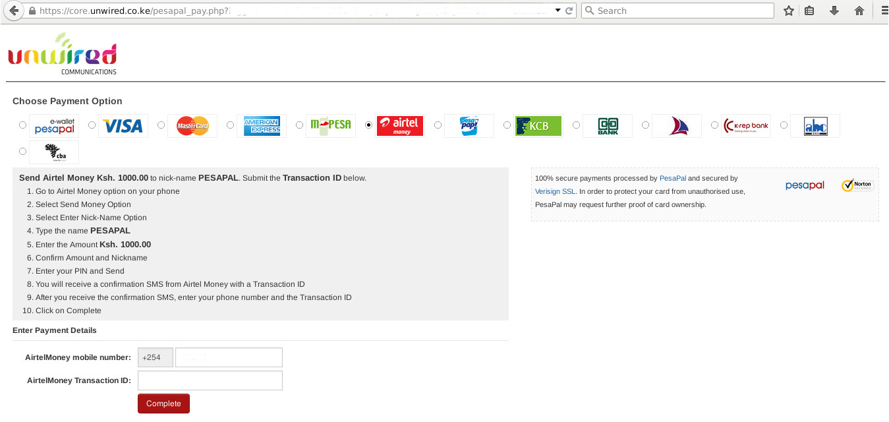
Task: Choose the VISA card logo
Action: click(x=123, y=126)
